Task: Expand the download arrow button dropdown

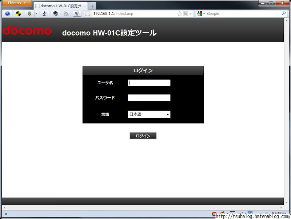Action: (36, 14)
